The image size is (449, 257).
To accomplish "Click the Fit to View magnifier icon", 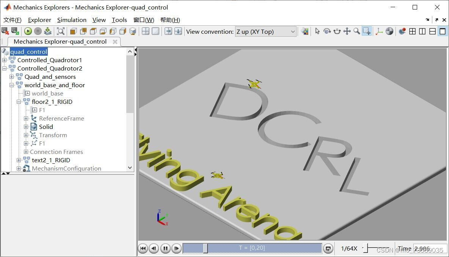I will click(61, 31).
